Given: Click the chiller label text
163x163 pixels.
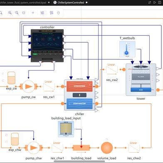Looking at the screenshot, I should pyautogui.click(x=79, y=114).
